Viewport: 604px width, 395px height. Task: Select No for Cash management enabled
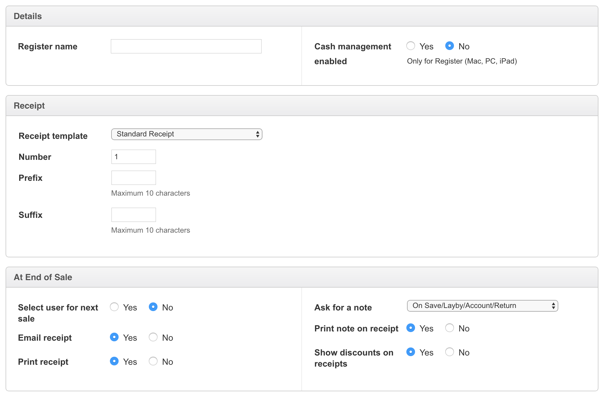point(449,46)
